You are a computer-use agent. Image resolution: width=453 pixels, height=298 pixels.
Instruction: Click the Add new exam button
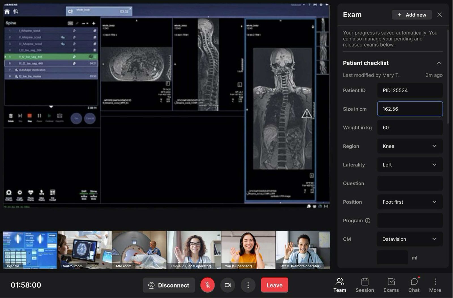[x=412, y=15]
